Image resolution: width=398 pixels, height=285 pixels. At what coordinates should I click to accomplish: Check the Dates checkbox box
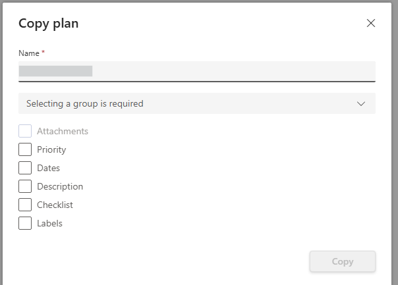pos(25,168)
